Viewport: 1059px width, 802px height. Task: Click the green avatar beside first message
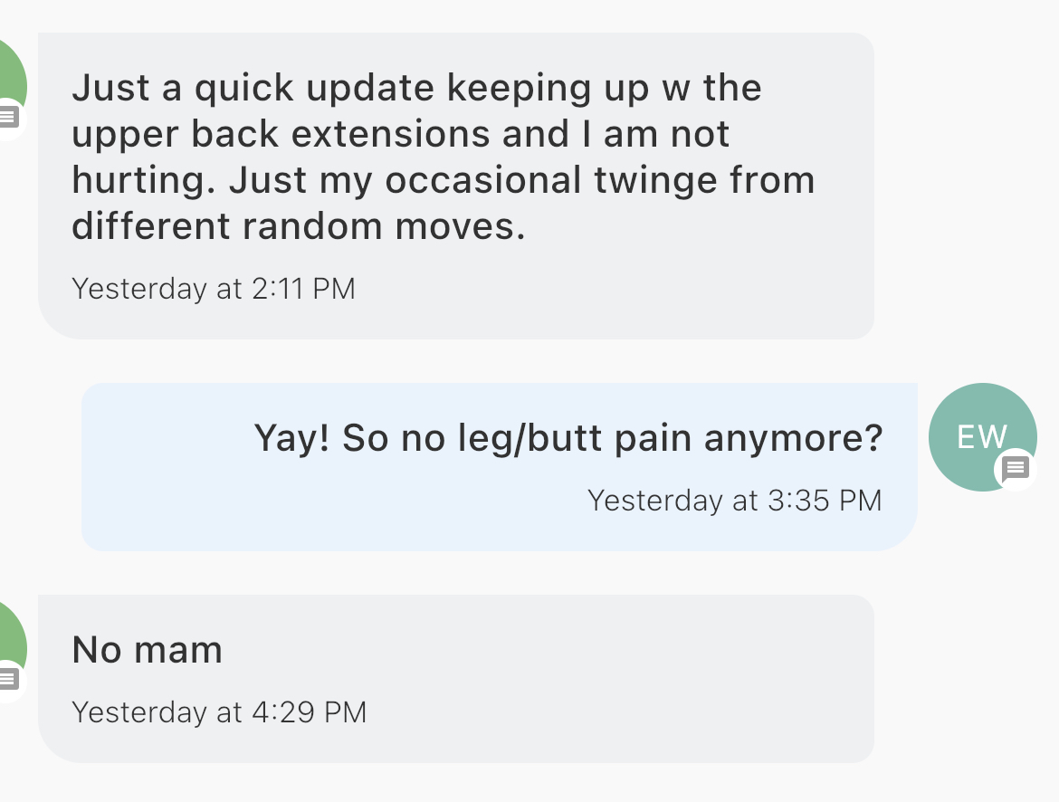pos(12,87)
